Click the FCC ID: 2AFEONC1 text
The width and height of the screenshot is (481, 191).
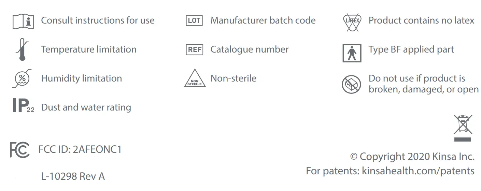80,149
